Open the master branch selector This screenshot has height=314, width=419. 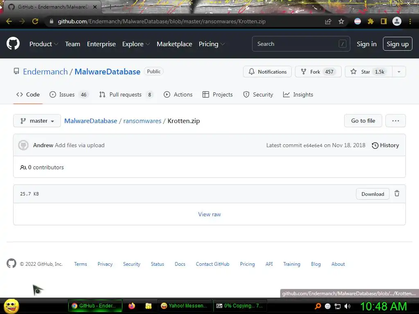(37, 121)
